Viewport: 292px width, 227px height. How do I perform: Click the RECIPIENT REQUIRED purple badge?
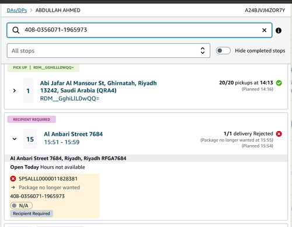32,119
